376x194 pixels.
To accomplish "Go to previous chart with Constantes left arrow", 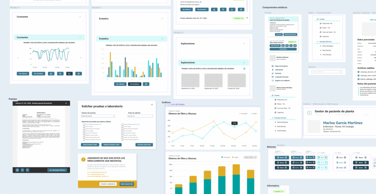I will pyautogui.click(x=18, y=57).
